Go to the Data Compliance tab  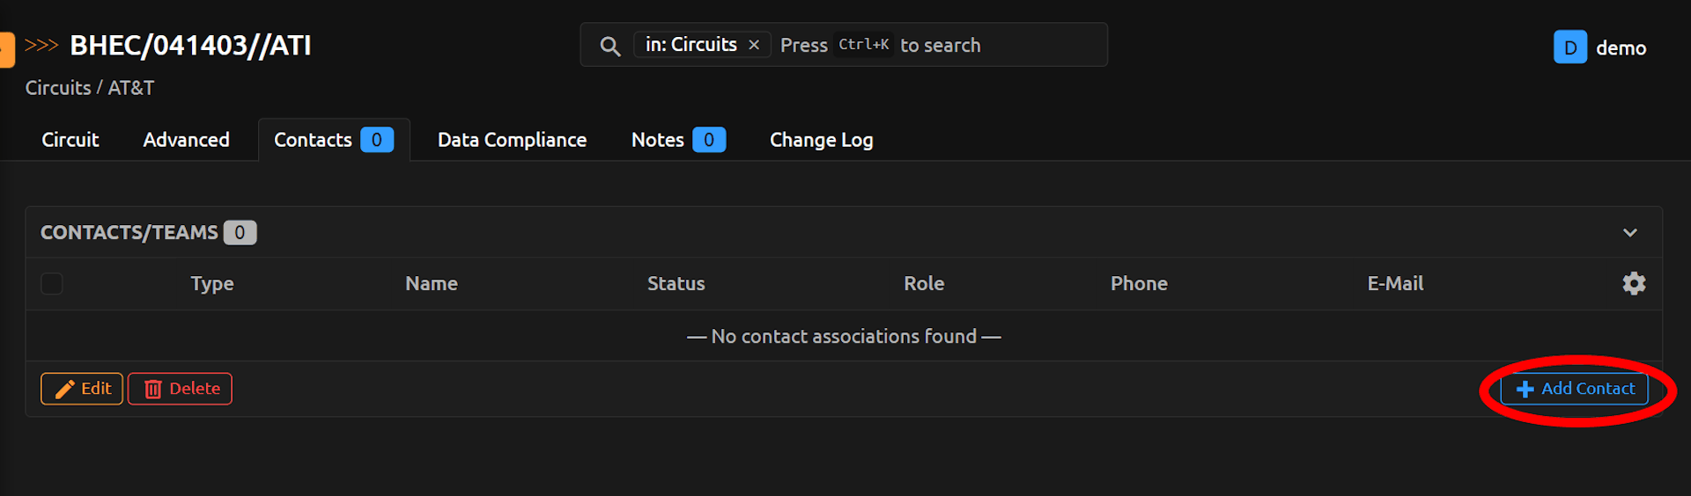[x=512, y=140]
